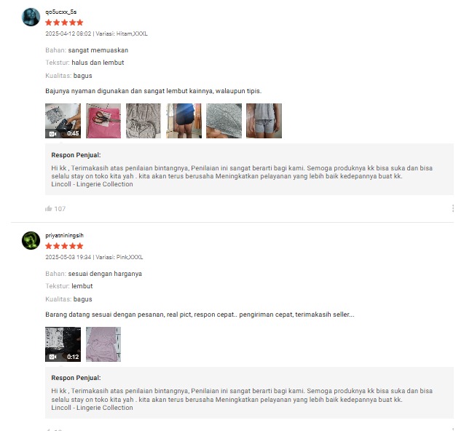Open the pink package with scissors photo
Viewport: 464px width, 431px height.
(103, 121)
